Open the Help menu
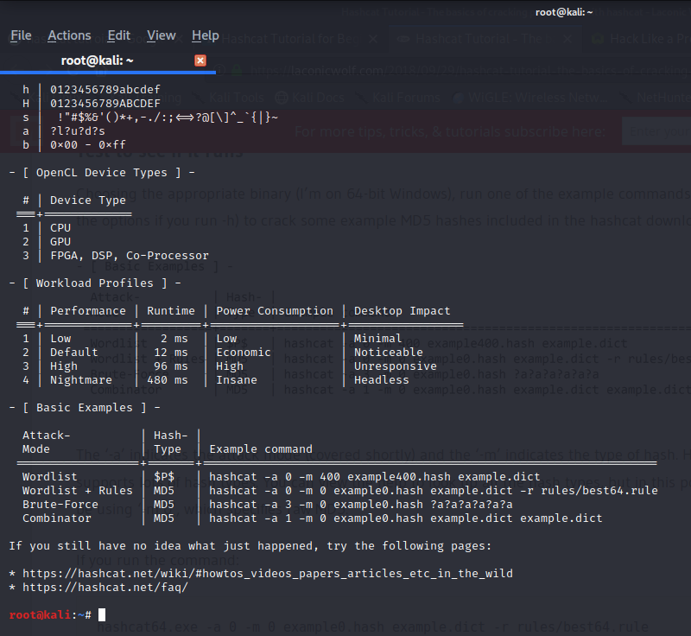This screenshot has height=636, width=691. 205,35
